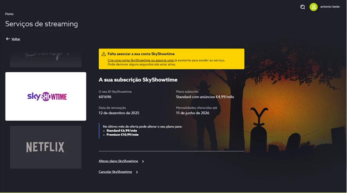The width and height of the screenshot is (347, 193).
Task: Click 'Pode demorar alguns segundos até estar ativa' text
Action: [x=142, y=64]
